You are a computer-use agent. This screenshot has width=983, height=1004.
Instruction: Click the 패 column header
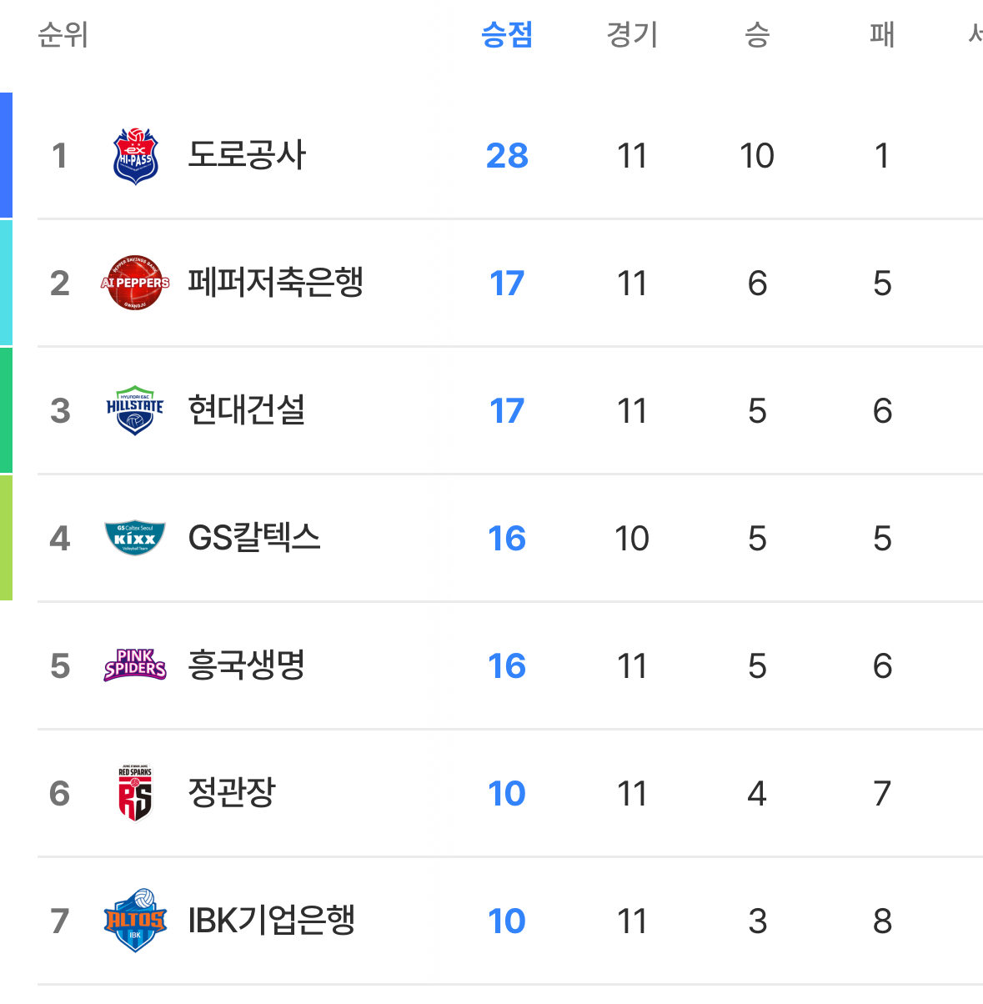tap(882, 35)
